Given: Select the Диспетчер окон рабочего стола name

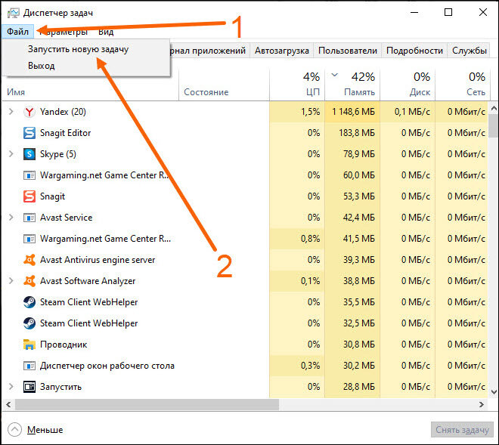Looking at the screenshot, I should point(107,366).
